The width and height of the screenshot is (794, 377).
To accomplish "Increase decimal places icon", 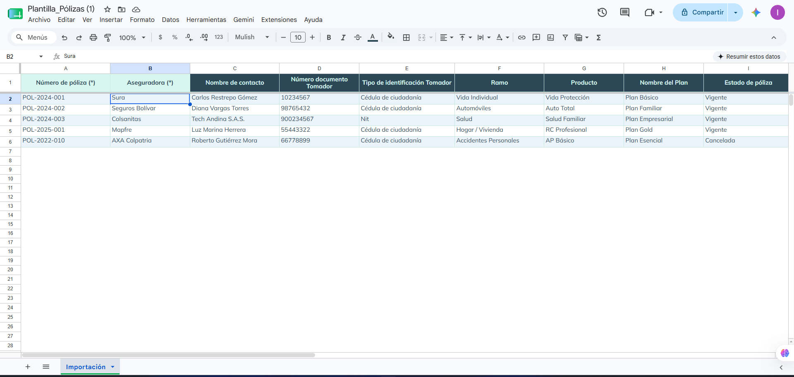I will click(204, 38).
